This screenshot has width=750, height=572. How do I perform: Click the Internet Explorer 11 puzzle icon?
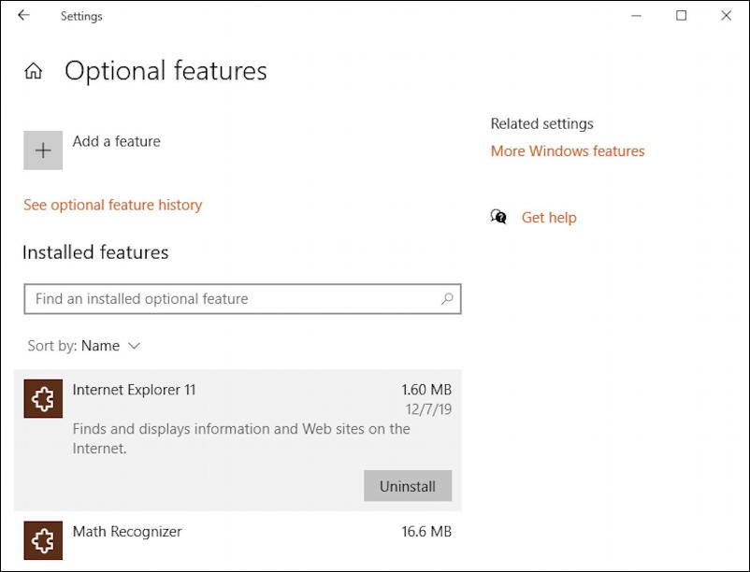[x=43, y=398]
